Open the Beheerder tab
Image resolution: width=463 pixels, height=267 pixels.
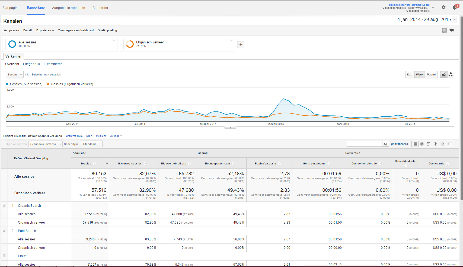click(100, 8)
